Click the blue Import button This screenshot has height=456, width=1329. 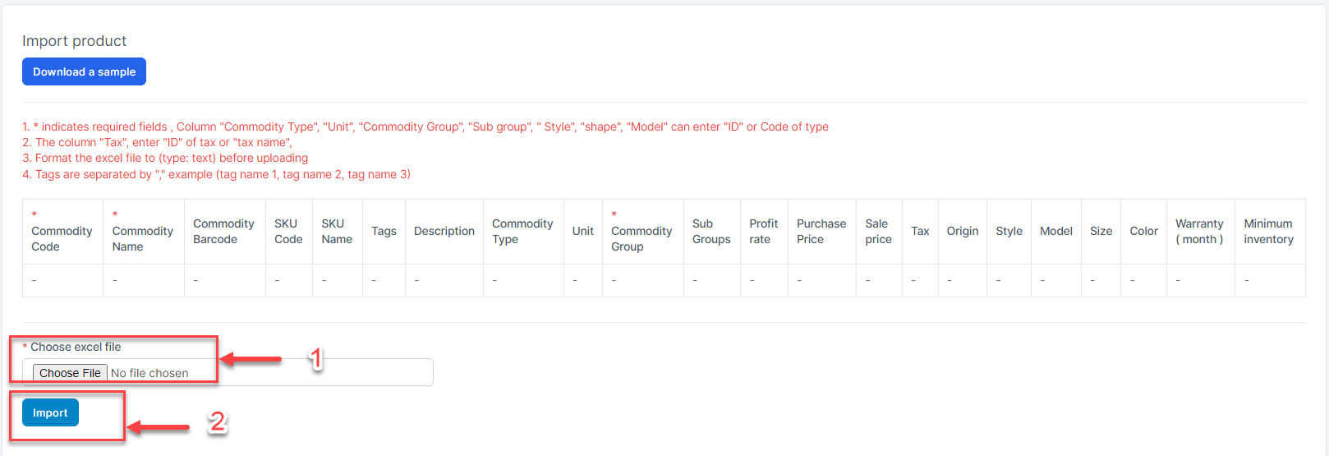tap(50, 412)
